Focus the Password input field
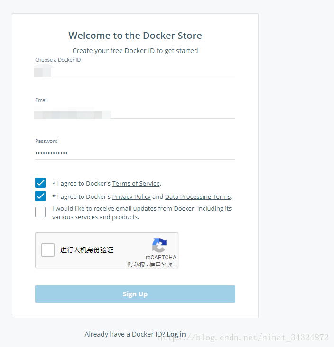Image resolution: width=334 pixels, height=347 pixels. 135,153
